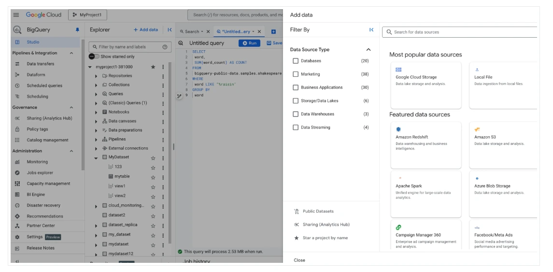Open Data transfers in the sidebar

(x=41, y=64)
